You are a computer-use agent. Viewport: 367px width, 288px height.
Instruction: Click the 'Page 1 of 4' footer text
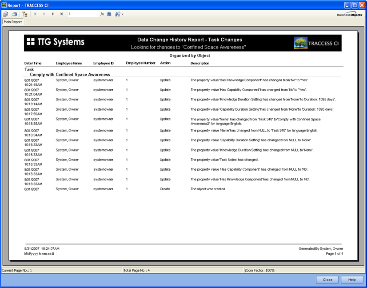click(335, 254)
